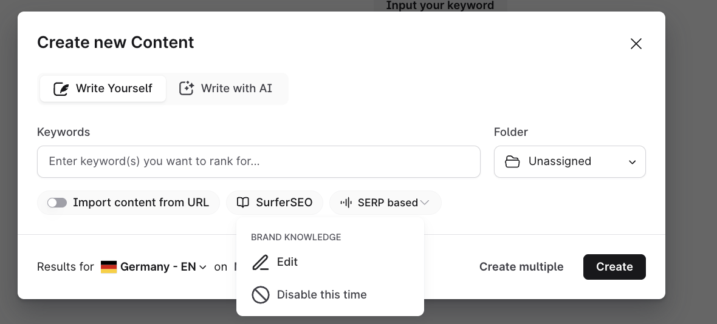Click the waveform icon next to SERP based
Viewport: 717px width, 324px height.
click(346, 203)
